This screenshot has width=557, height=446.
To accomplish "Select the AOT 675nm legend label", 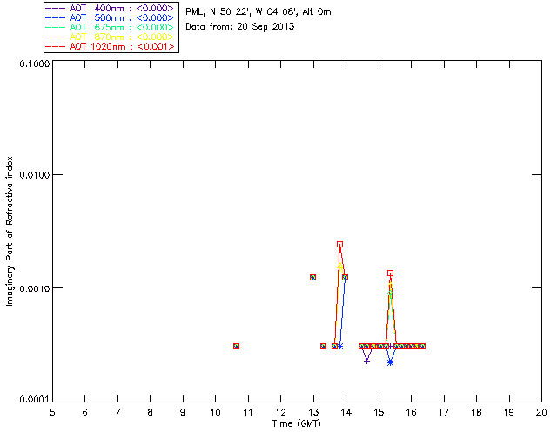I will pyautogui.click(x=122, y=27).
